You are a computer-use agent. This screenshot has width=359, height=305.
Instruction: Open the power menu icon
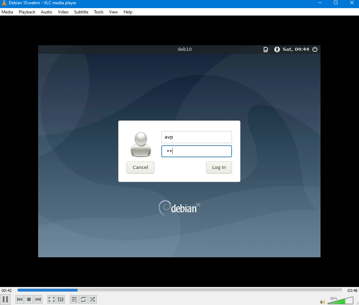(315, 49)
